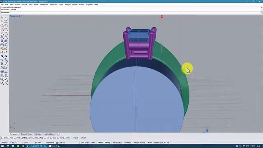263x148 pixels.
Task: Select the Split tool
Action: 6,52
